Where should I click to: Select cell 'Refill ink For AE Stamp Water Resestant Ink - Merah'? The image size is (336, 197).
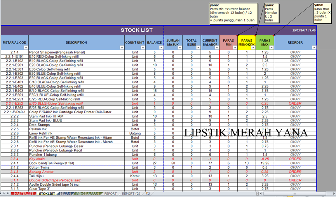pyautogui.click(x=76, y=142)
